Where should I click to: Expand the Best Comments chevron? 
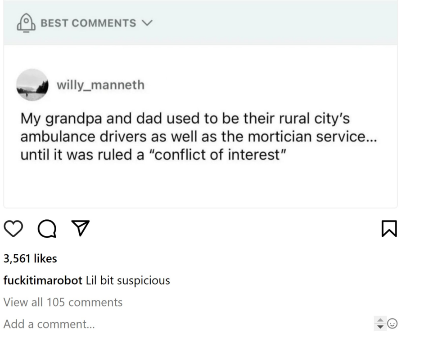147,23
